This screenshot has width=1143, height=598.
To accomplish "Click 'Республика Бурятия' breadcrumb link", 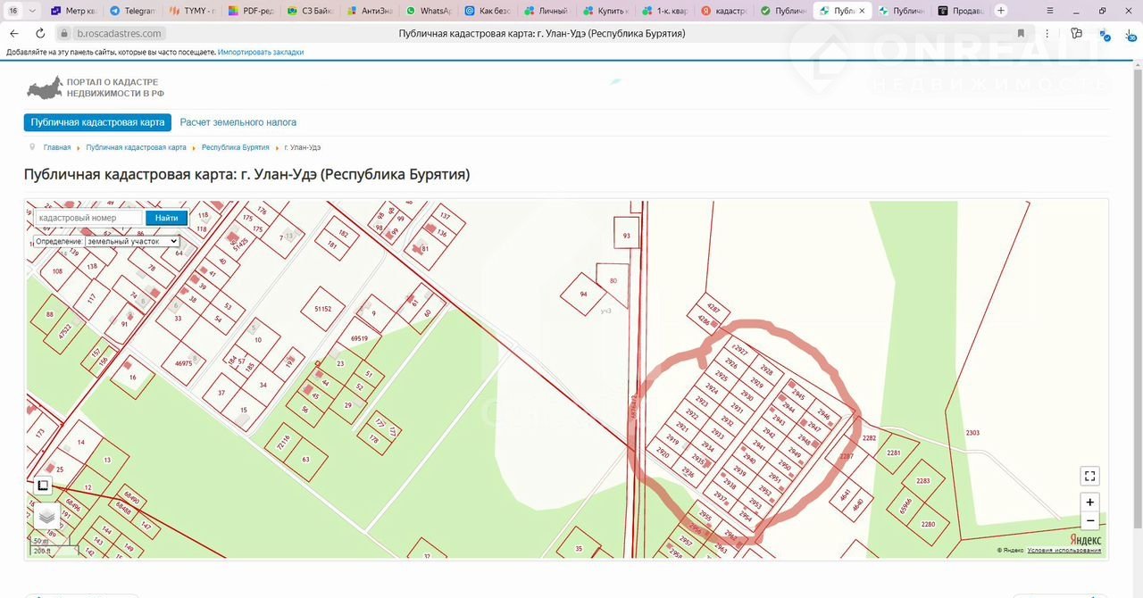I will coord(235,147).
